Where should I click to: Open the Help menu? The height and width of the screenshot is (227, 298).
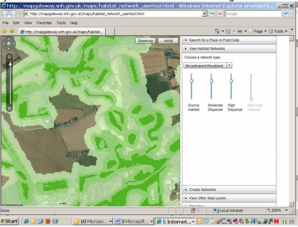click(74, 23)
